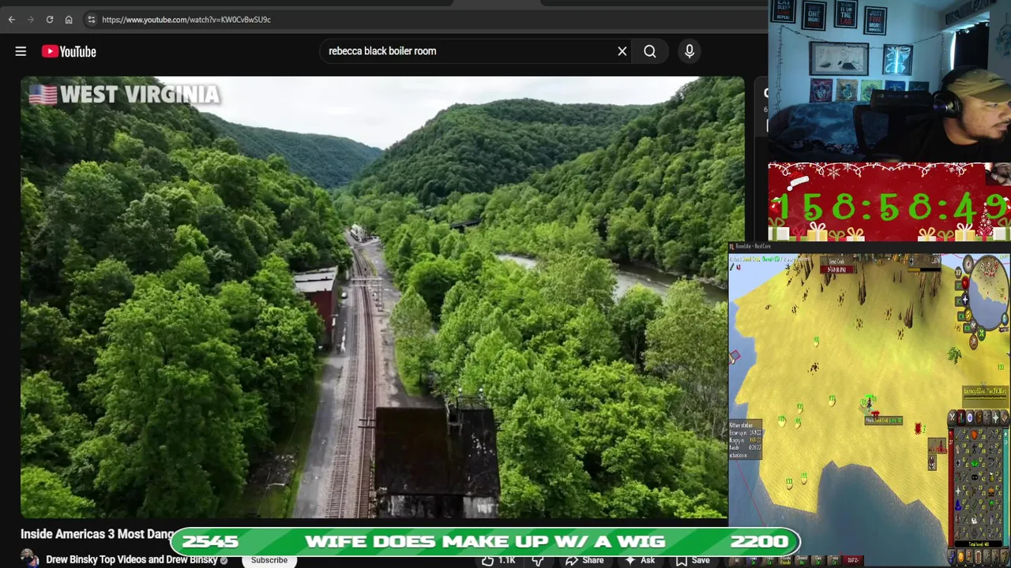Go to YouTube home via logo
This screenshot has height=568, width=1011.
69,51
